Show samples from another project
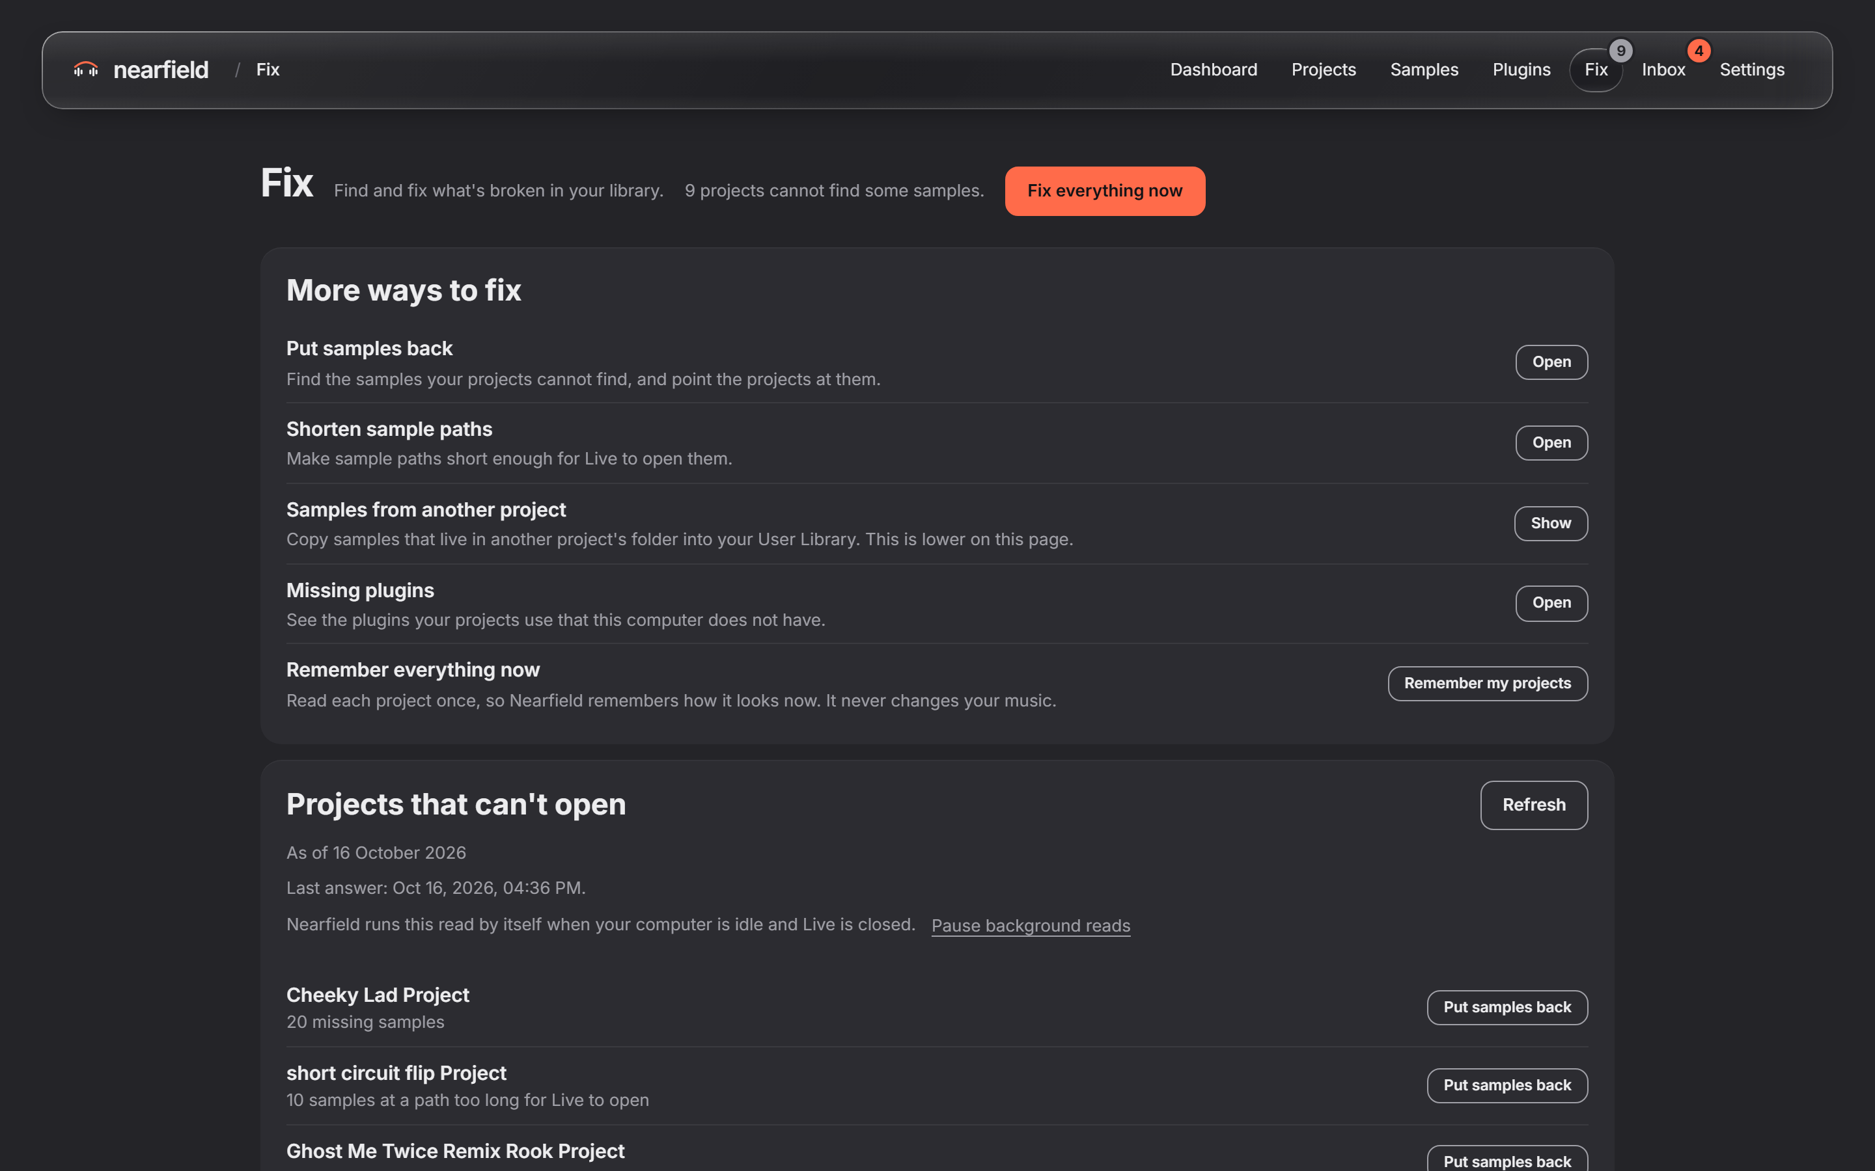The width and height of the screenshot is (1875, 1171). click(1550, 524)
